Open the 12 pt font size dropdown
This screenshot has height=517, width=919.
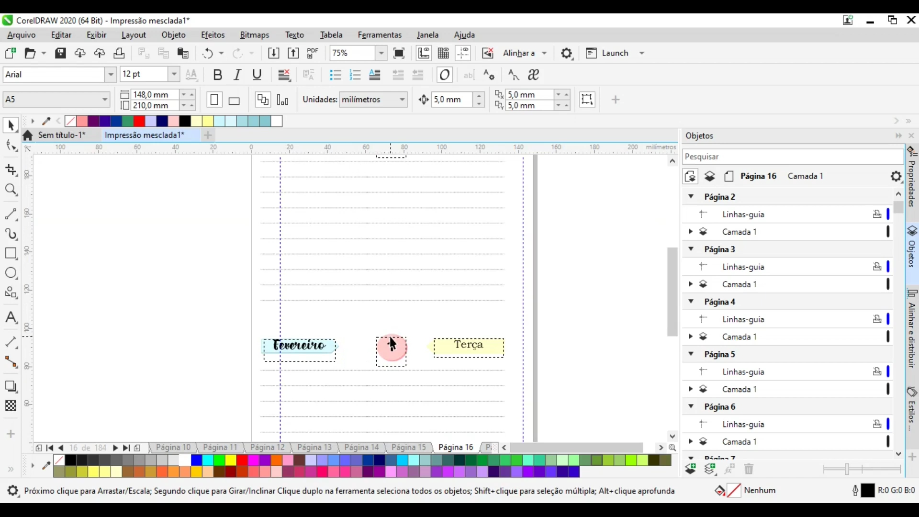[x=174, y=75]
